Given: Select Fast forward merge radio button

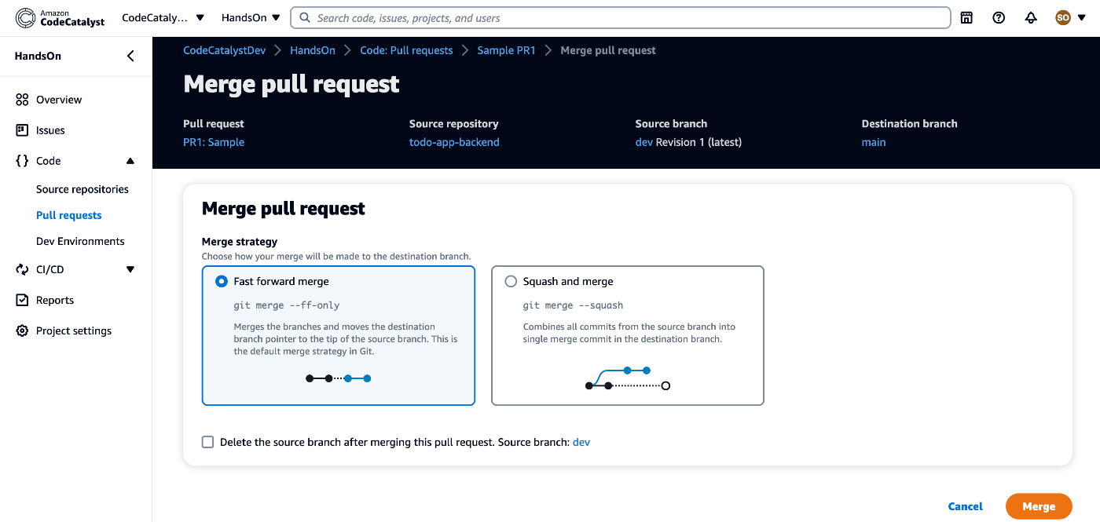Looking at the screenshot, I should [x=222, y=281].
